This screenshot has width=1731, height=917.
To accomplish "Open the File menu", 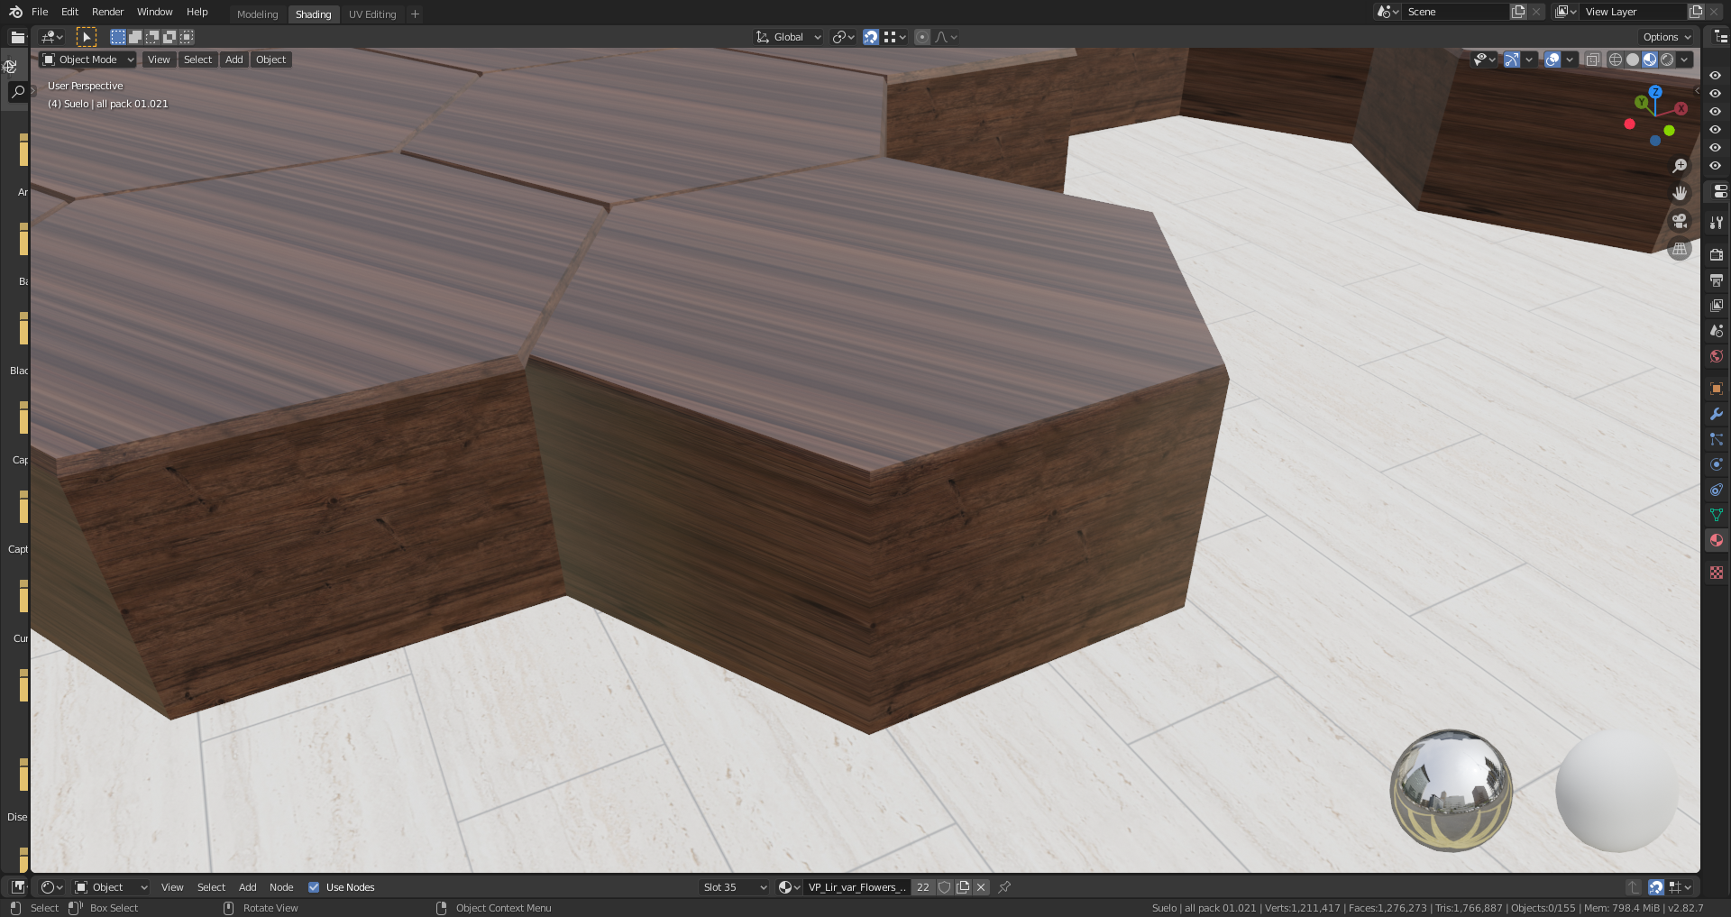I will click(x=40, y=12).
